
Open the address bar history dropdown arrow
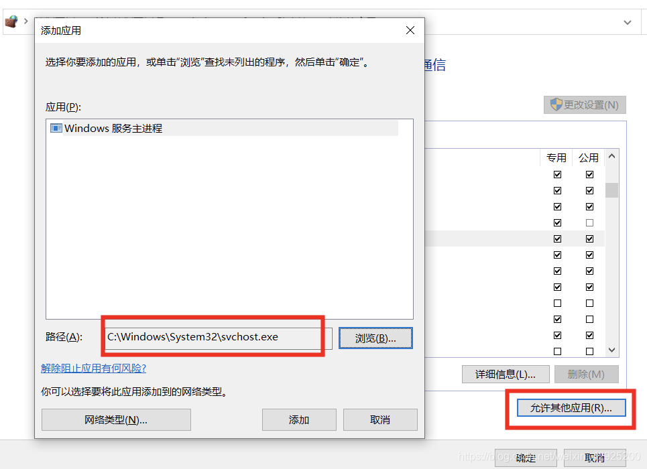pos(627,22)
